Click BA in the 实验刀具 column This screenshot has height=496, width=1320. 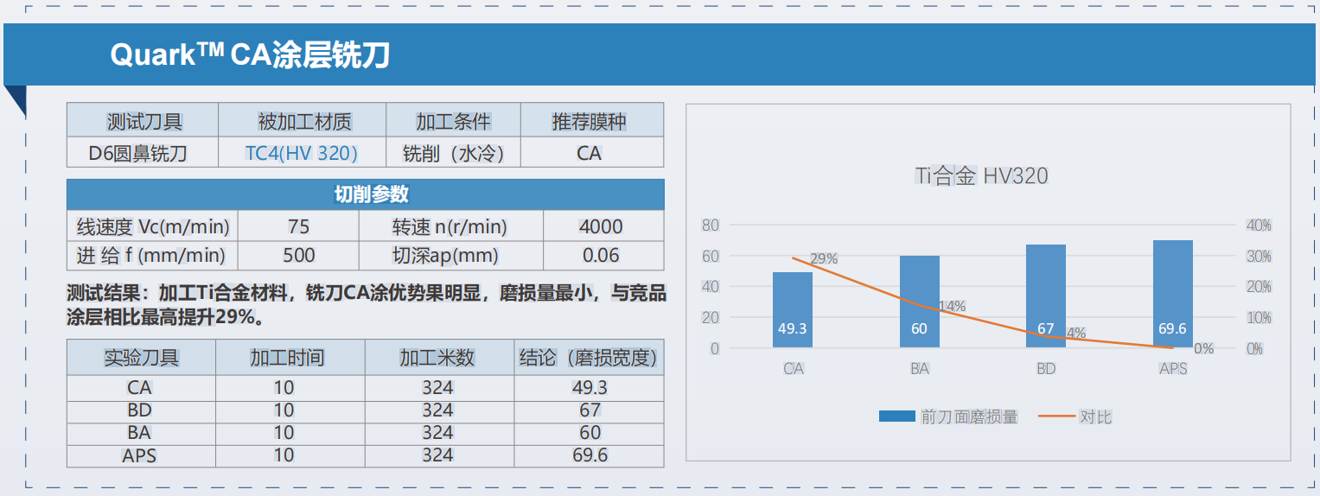[x=139, y=432]
